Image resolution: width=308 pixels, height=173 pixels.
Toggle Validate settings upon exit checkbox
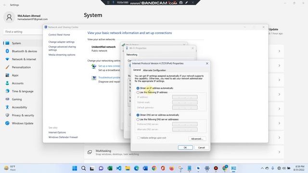[x=139, y=138]
